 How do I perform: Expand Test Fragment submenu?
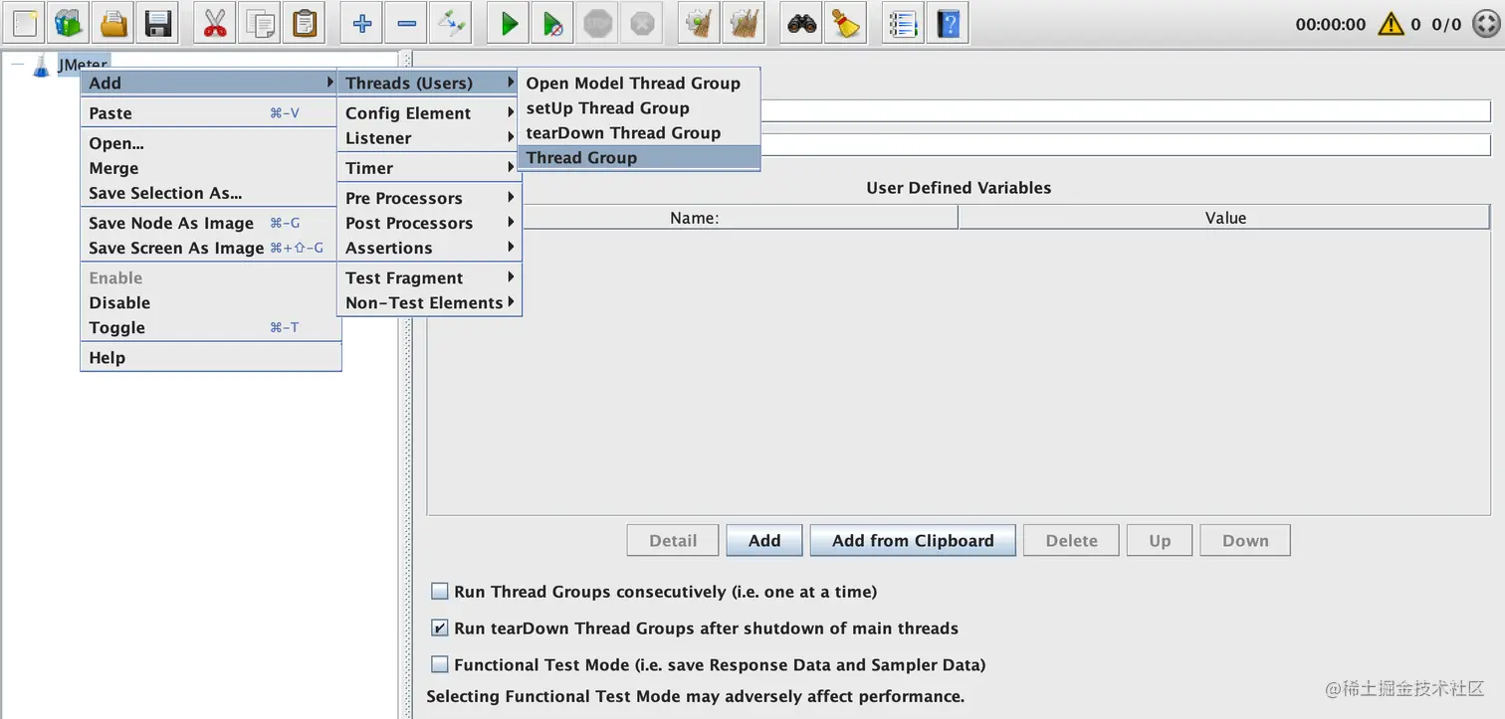pyautogui.click(x=428, y=277)
